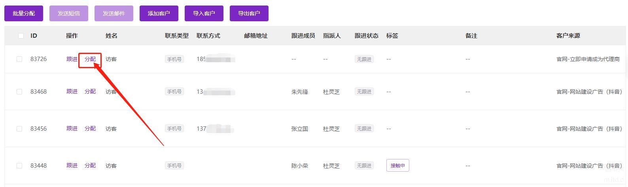The image size is (628, 187).
Task: Click 跟进 link in row 83448
Action: click(72, 165)
